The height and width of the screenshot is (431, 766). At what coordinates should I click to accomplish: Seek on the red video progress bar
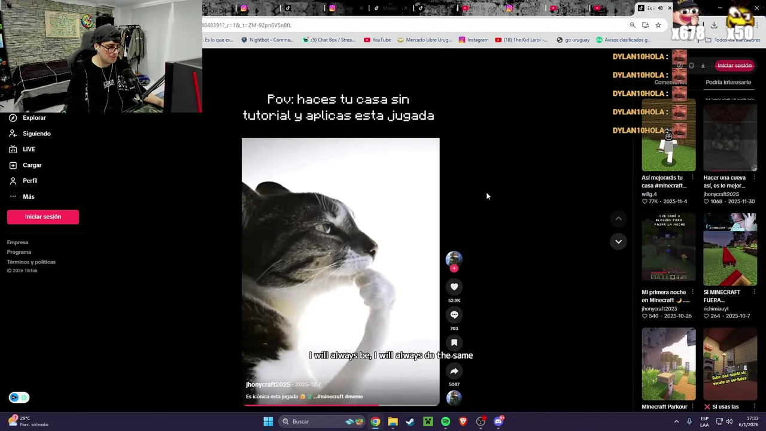341,405
